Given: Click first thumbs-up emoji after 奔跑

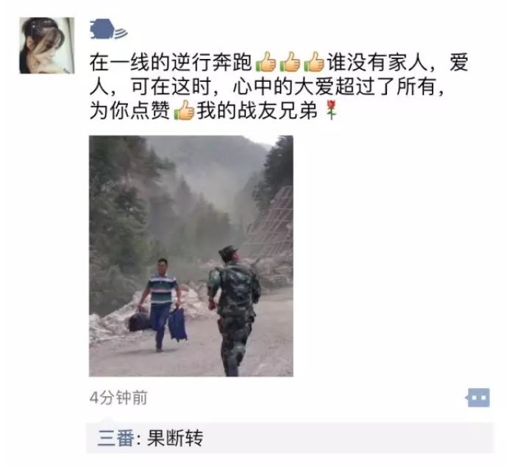Looking at the screenshot, I should tap(266, 62).
